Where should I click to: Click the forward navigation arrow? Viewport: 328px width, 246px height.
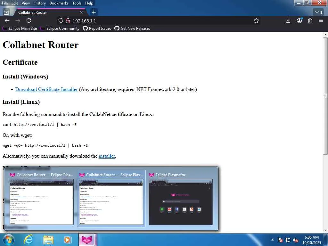click(x=18, y=20)
